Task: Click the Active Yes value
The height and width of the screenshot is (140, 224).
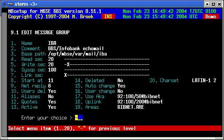Action: tap(52, 107)
